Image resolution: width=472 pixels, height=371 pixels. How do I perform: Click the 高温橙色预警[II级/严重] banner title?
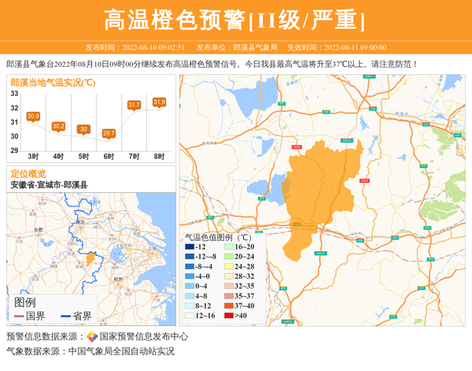point(234,20)
